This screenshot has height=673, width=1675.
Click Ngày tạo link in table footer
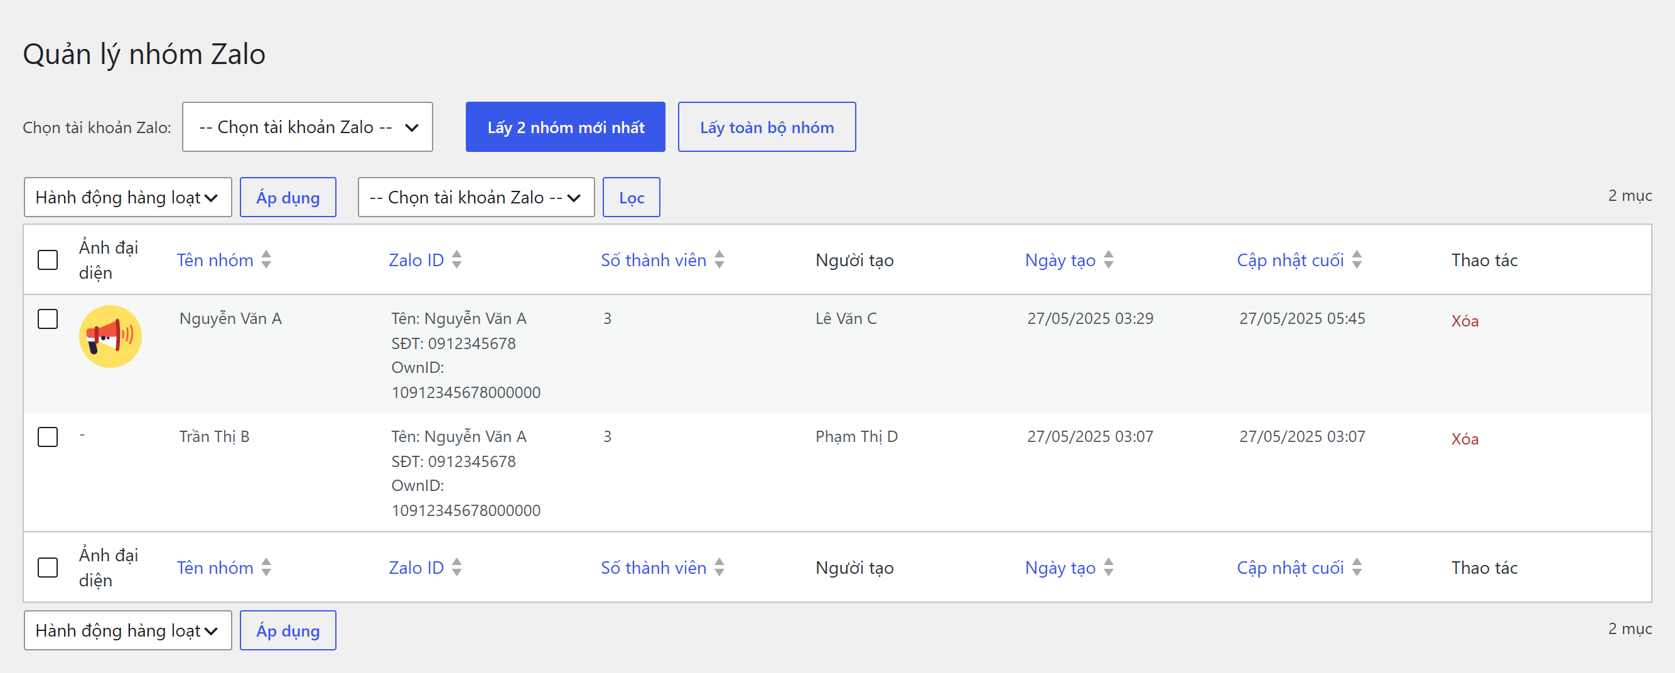point(1060,568)
